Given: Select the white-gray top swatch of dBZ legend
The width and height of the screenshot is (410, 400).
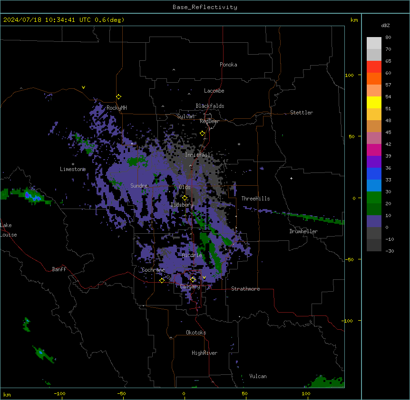Looking at the screenshot, I should pos(374,43).
